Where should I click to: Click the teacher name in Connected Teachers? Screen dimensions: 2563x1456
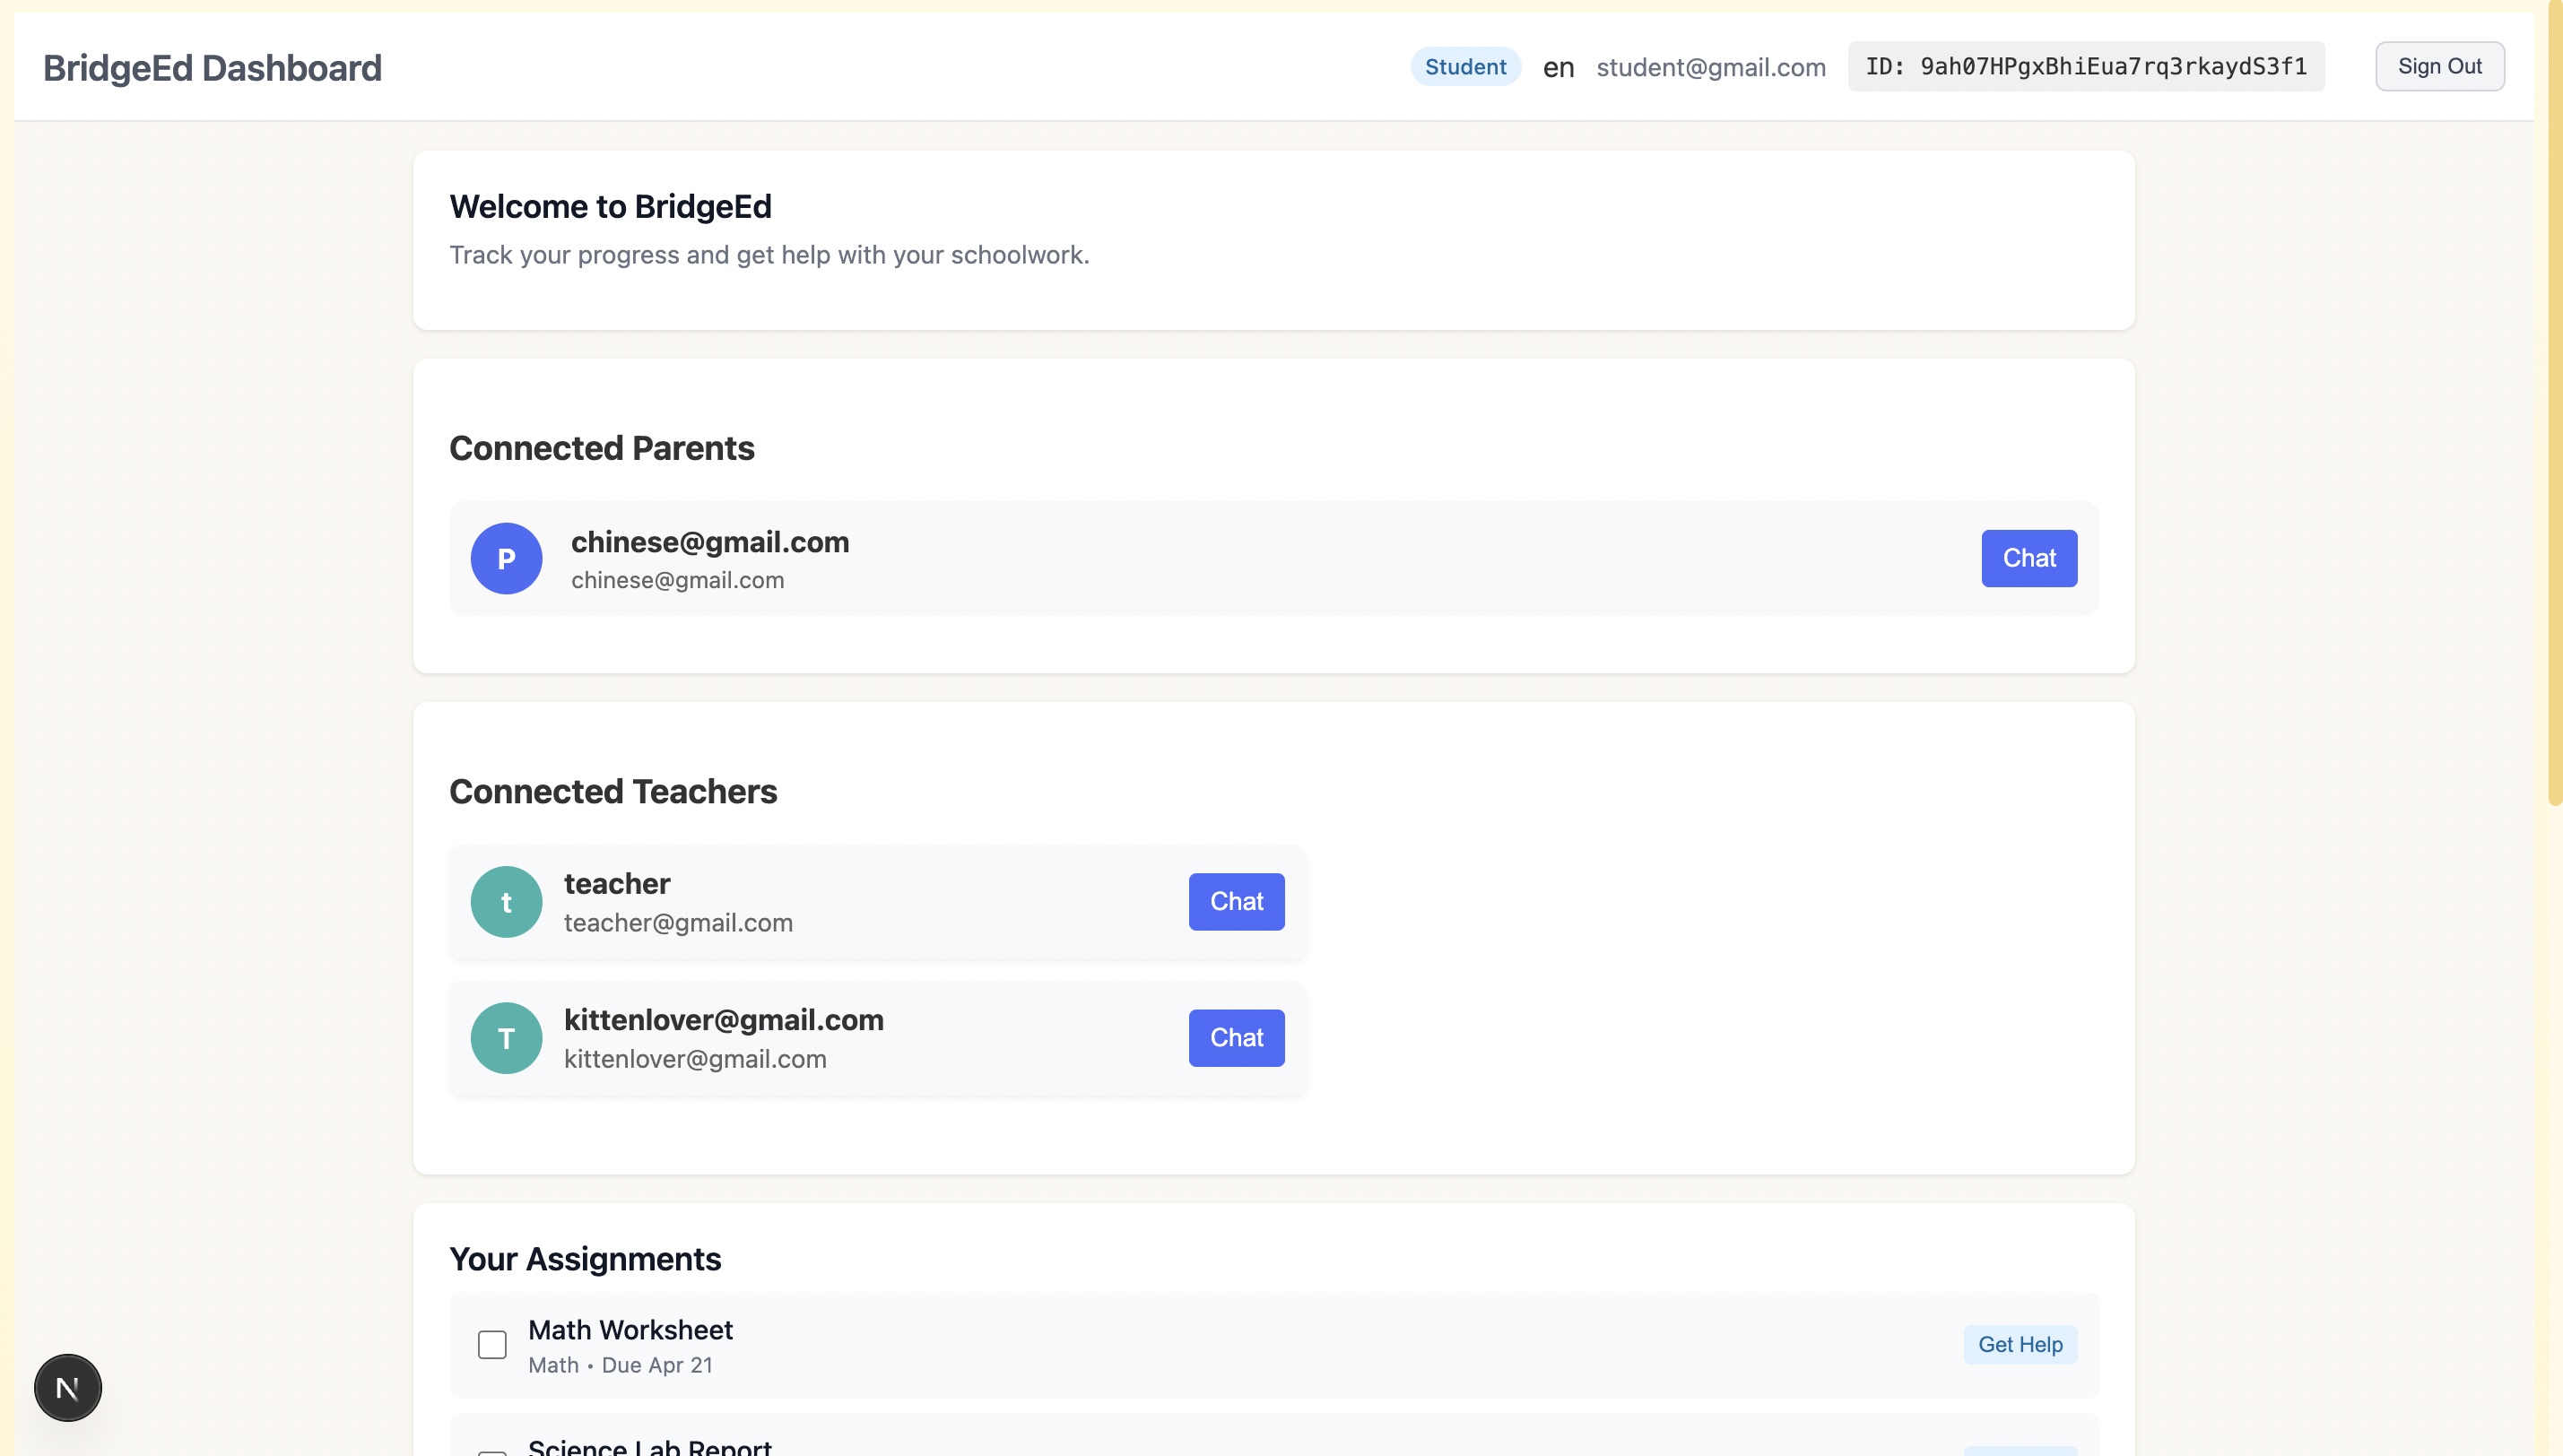click(x=616, y=883)
